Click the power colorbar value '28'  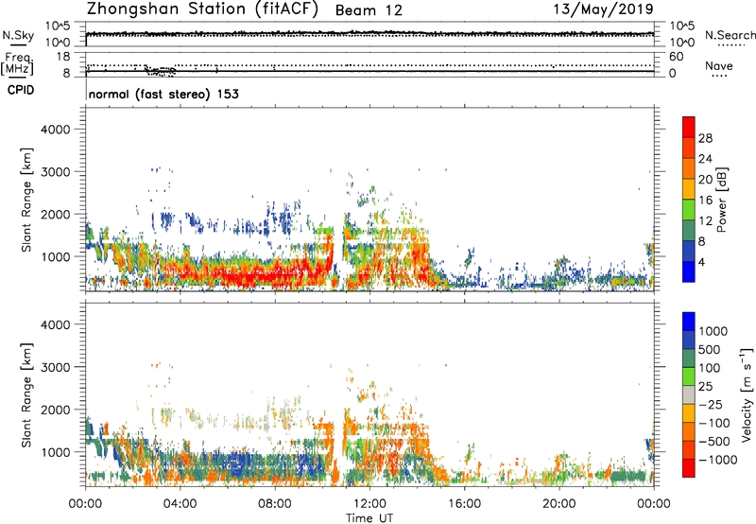point(705,138)
